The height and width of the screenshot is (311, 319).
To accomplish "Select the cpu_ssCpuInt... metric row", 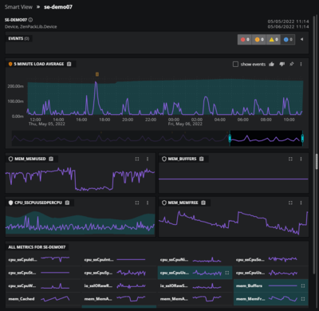I will tap(119, 259).
